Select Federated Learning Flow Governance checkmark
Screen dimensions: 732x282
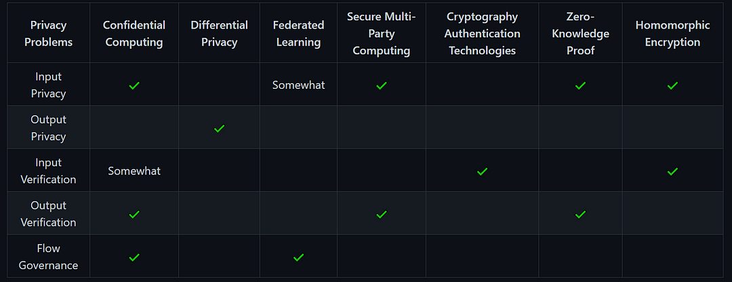pos(298,257)
